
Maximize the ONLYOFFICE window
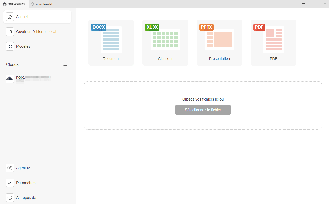click(314, 4)
